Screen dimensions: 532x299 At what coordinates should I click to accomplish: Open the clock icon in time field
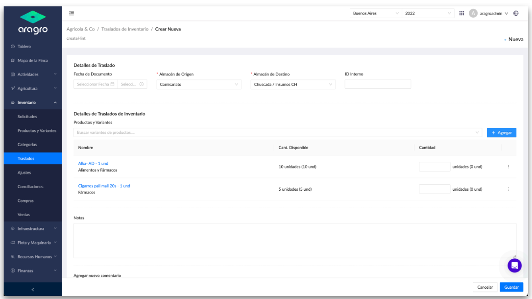[142, 84]
